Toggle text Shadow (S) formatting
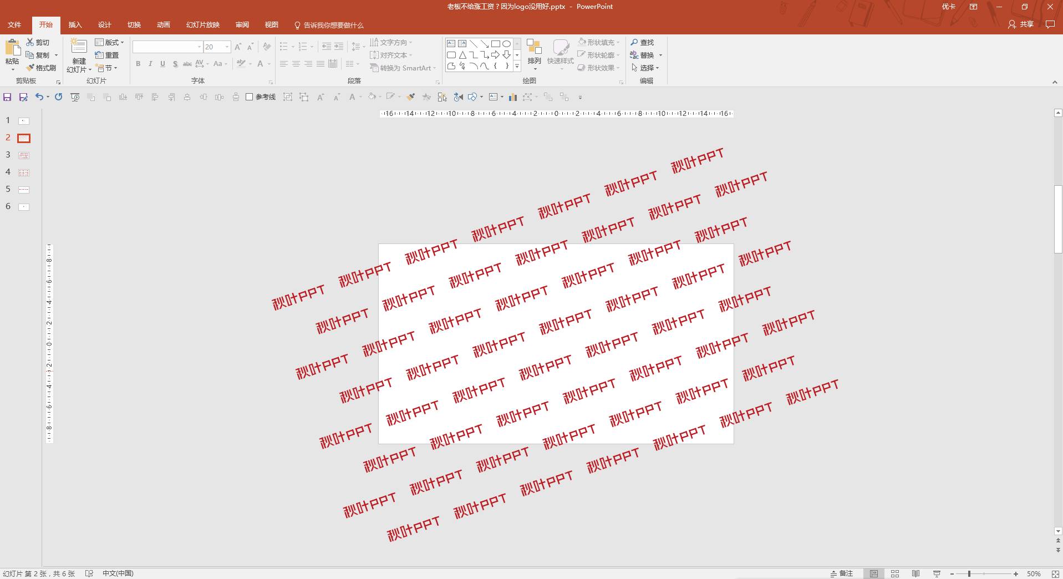The image size is (1063, 579). coord(175,64)
